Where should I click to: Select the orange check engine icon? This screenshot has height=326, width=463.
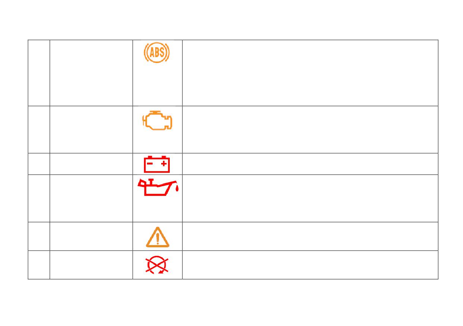click(157, 120)
